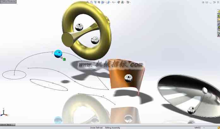Click the coordinate triad in corner

4,113
